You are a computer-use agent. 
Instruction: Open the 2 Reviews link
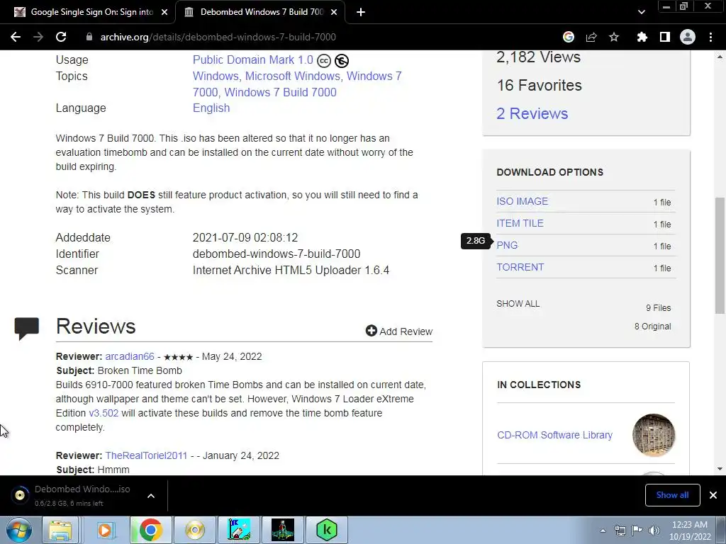coord(532,114)
